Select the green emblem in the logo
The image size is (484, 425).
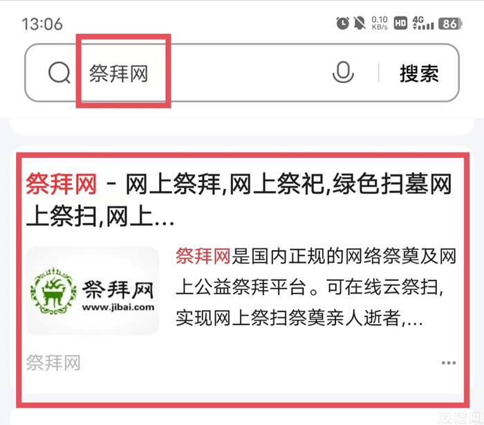point(54,291)
